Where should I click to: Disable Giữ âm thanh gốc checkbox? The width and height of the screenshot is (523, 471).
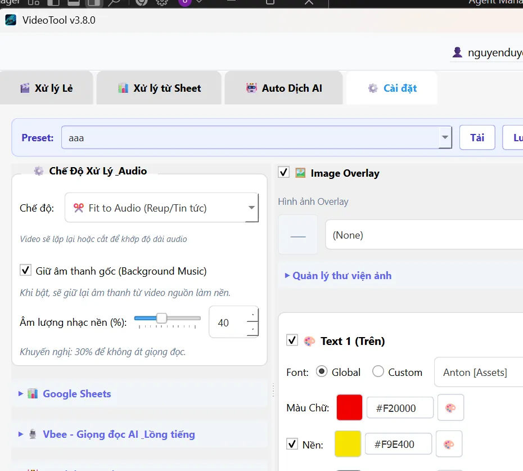(x=25, y=271)
